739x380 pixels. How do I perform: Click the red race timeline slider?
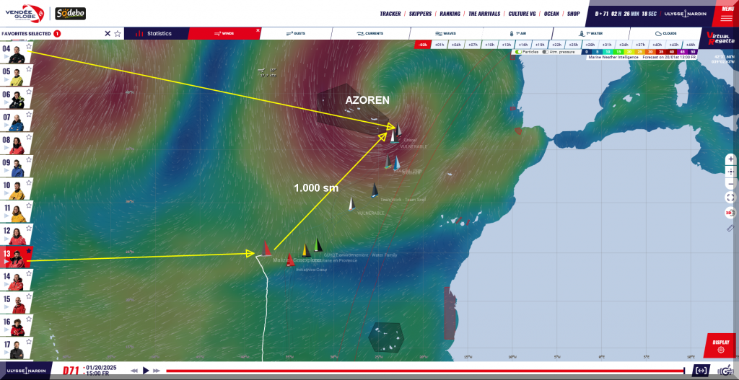tap(424, 371)
